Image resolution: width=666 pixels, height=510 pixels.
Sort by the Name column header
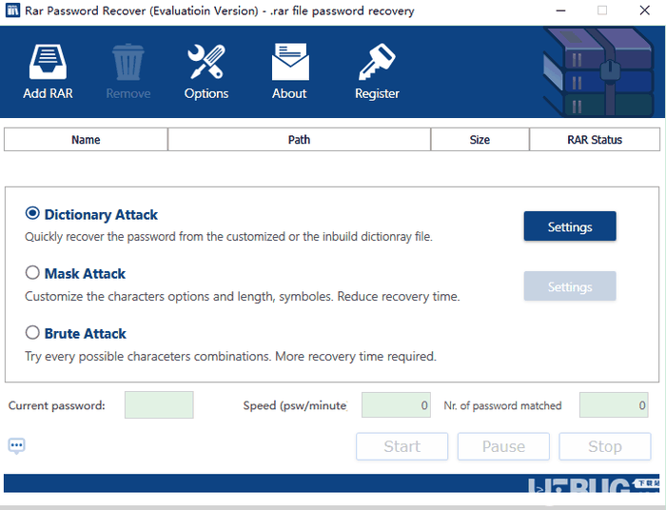tap(86, 140)
